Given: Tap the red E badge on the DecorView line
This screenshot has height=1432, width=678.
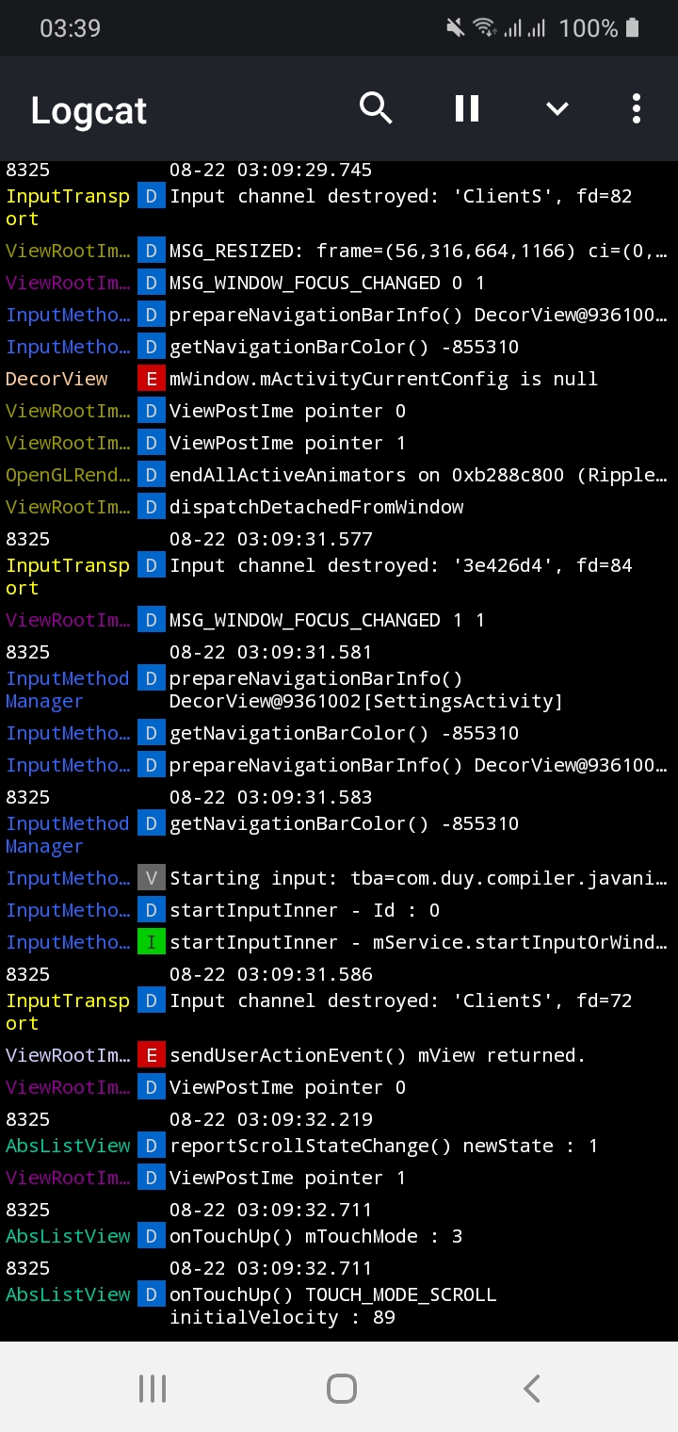Looking at the screenshot, I should (x=151, y=378).
